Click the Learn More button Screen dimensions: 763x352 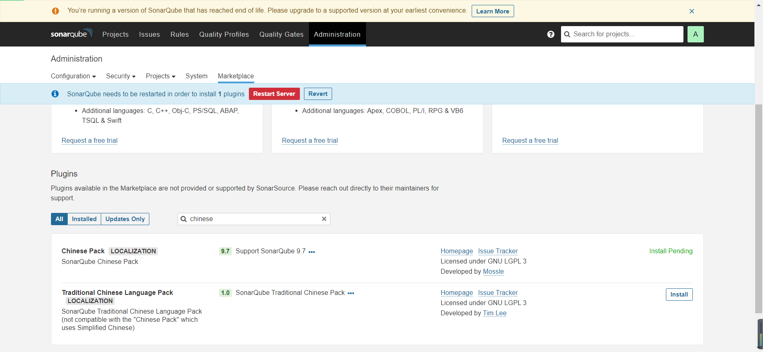[x=493, y=11]
